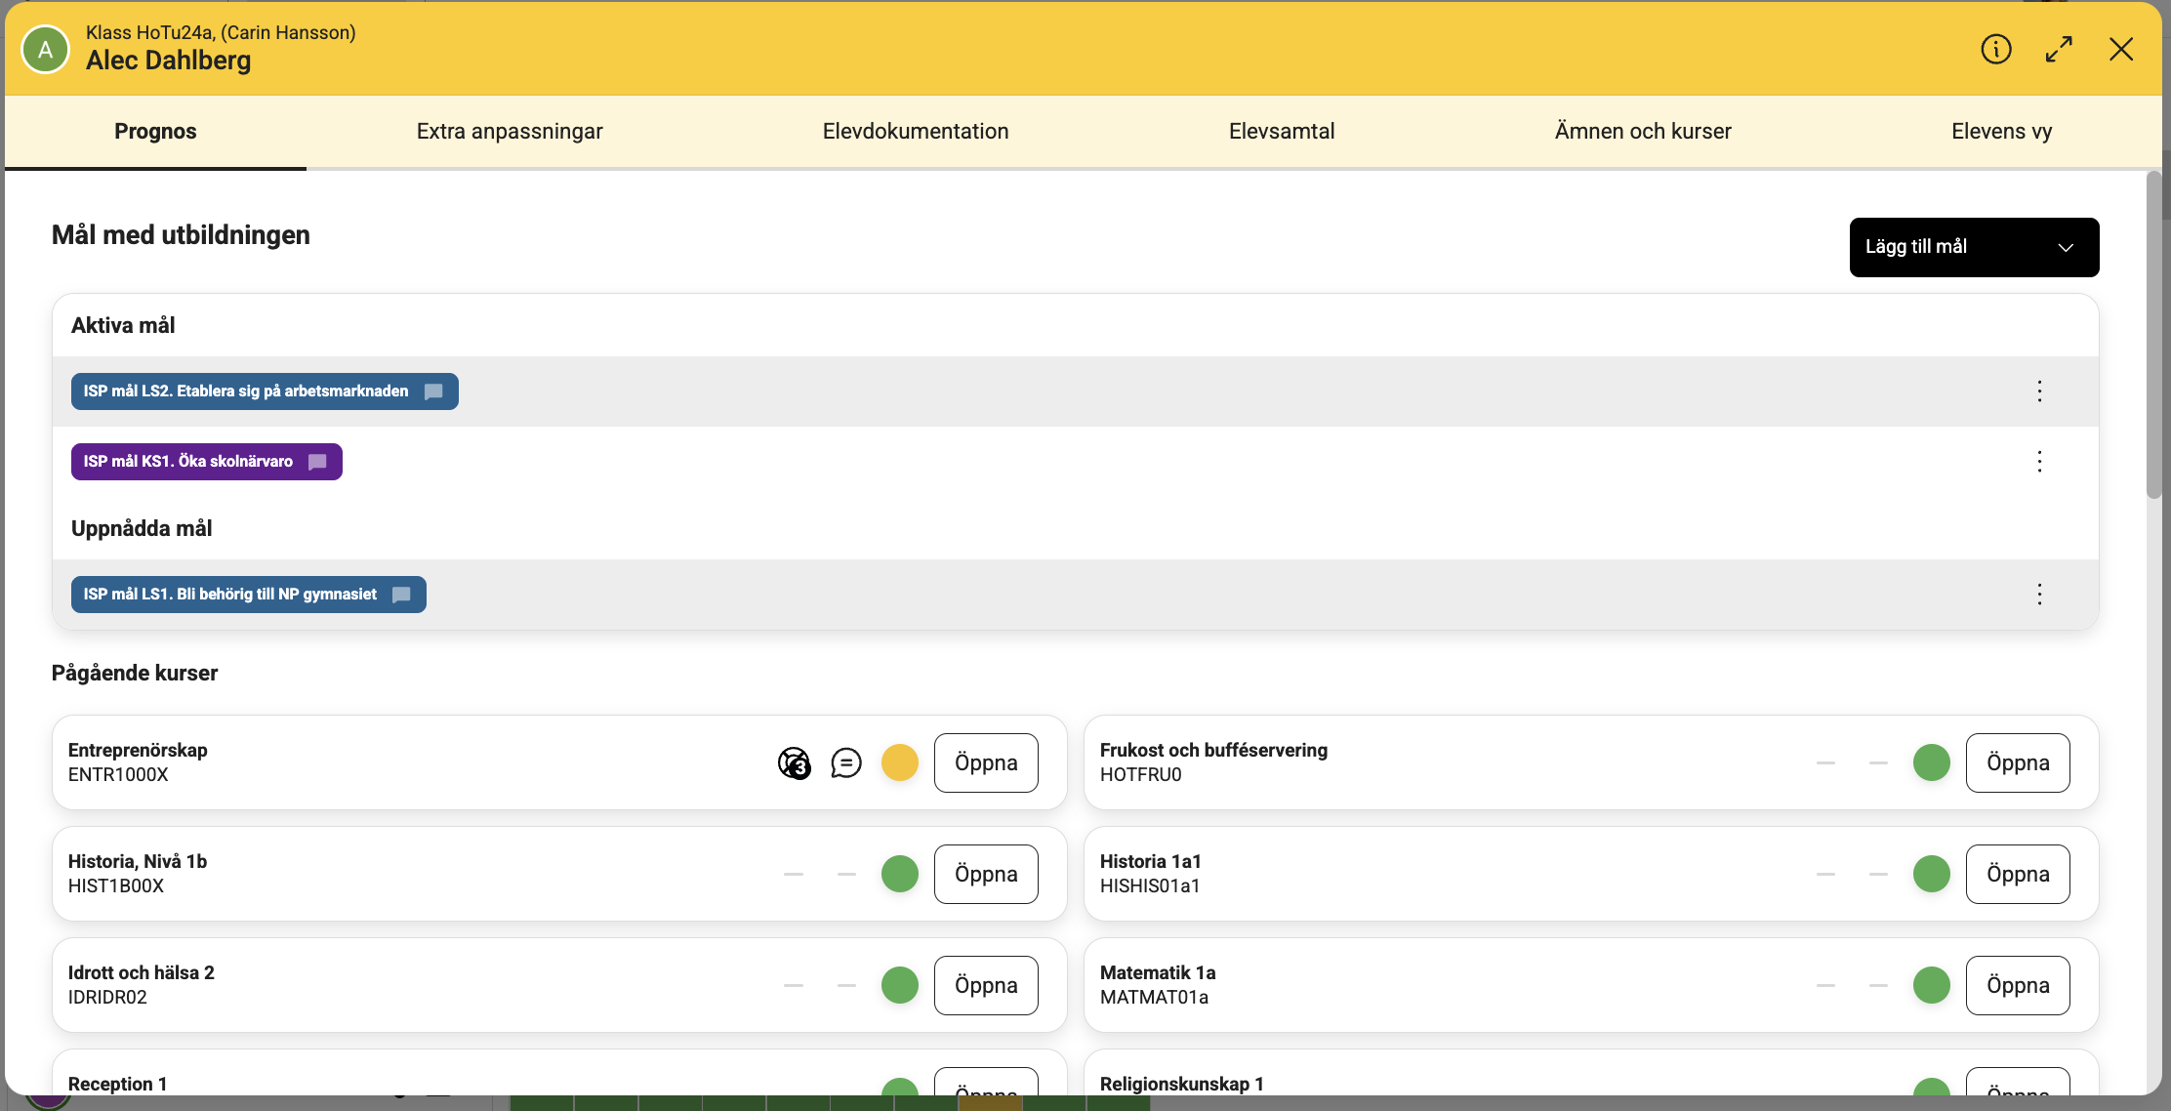
Task: Open three-dot menu for LS2 goal
Action: pyautogui.click(x=2039, y=391)
